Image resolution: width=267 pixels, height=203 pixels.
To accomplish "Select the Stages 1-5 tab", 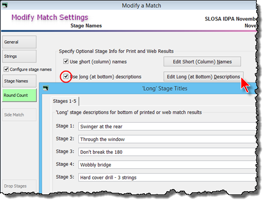I will [x=64, y=101].
